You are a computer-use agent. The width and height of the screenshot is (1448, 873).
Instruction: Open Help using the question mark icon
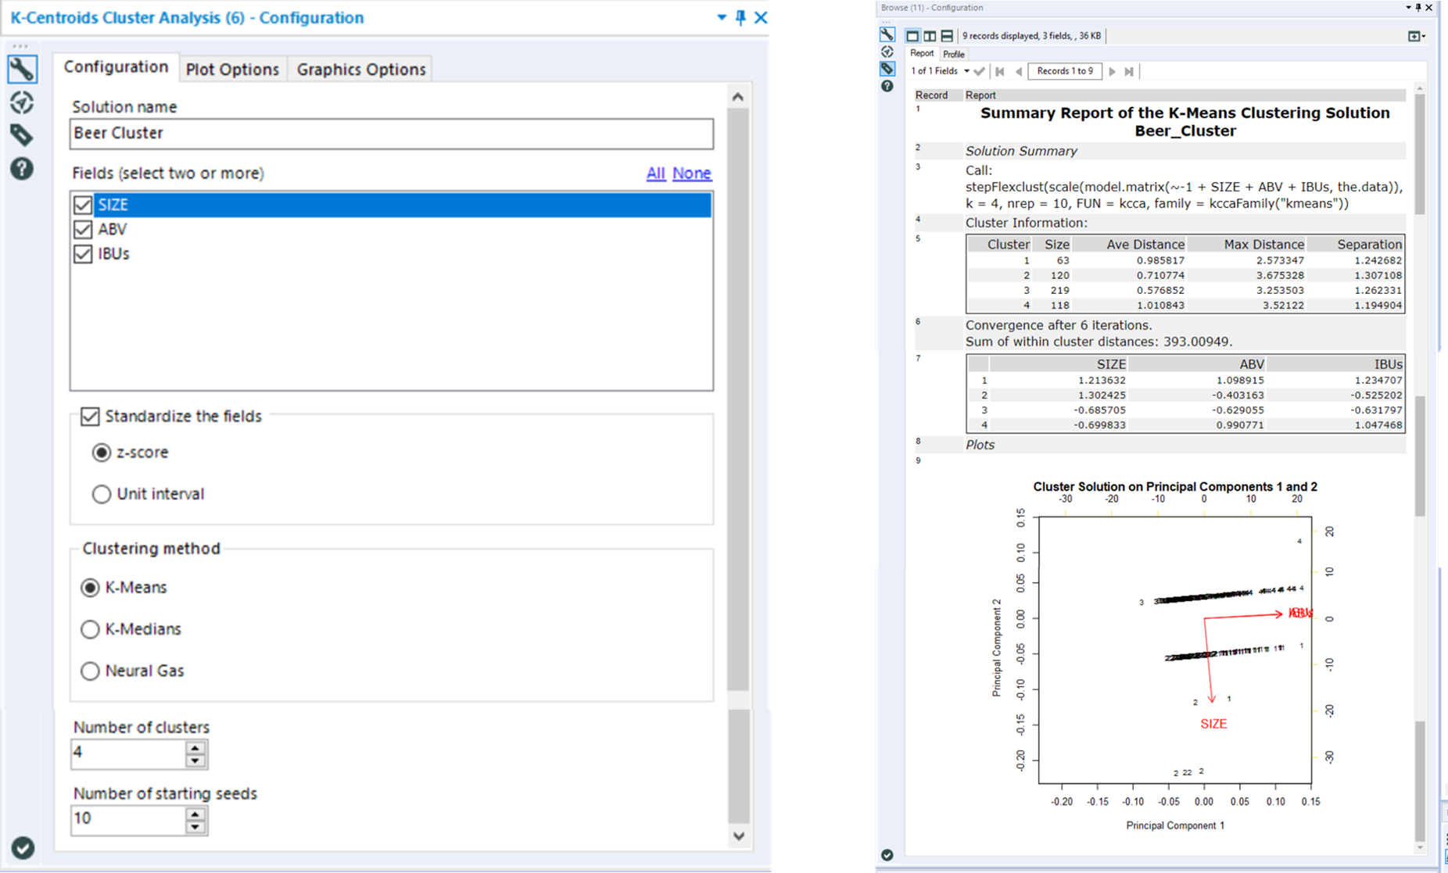(23, 169)
